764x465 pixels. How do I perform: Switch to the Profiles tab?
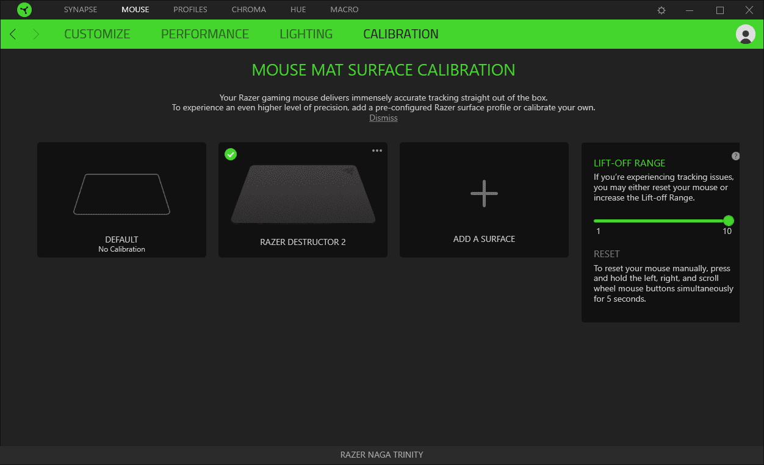tap(190, 10)
